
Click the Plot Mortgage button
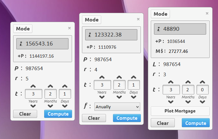[x=180, y=111]
